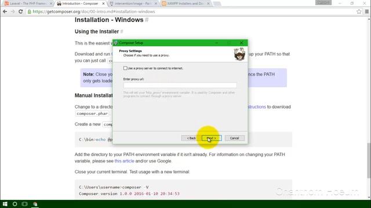Image resolution: width=371 pixels, height=208 pixels.
Task: Click the anchor hash beside Installation - Windows
Action: (x=147, y=20)
